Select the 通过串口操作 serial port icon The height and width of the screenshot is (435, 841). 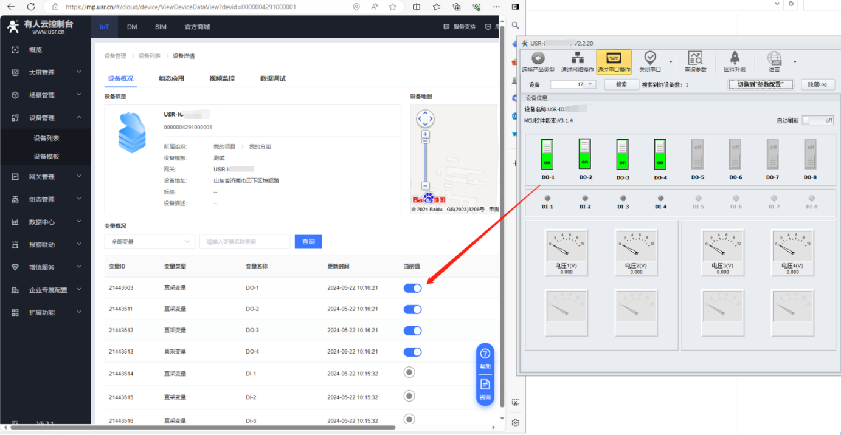pos(614,58)
